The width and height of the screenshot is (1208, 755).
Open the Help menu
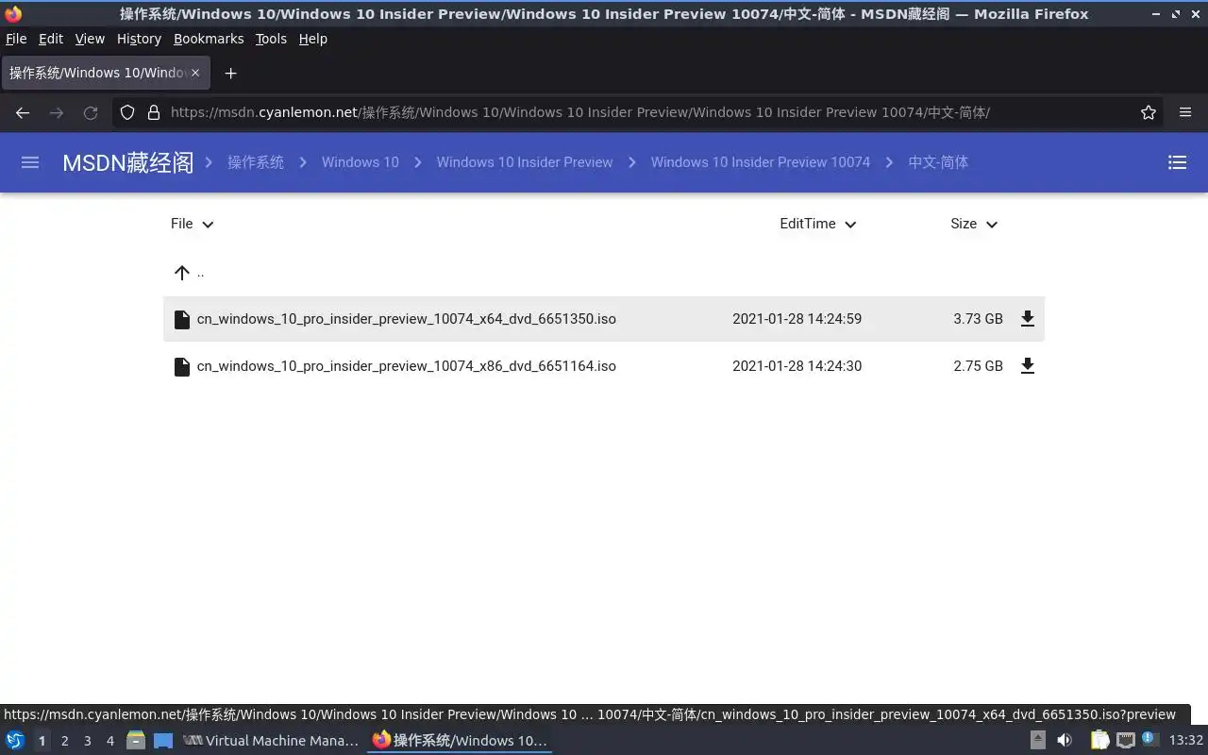(312, 39)
